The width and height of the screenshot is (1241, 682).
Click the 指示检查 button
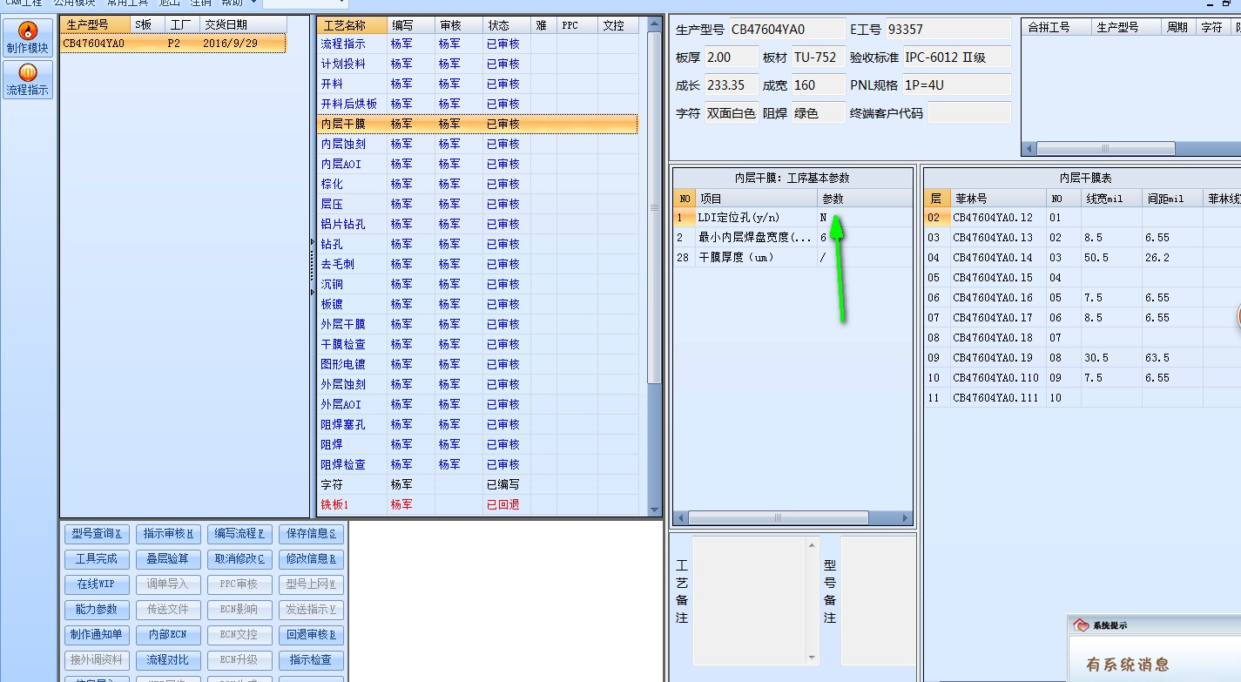pos(311,660)
